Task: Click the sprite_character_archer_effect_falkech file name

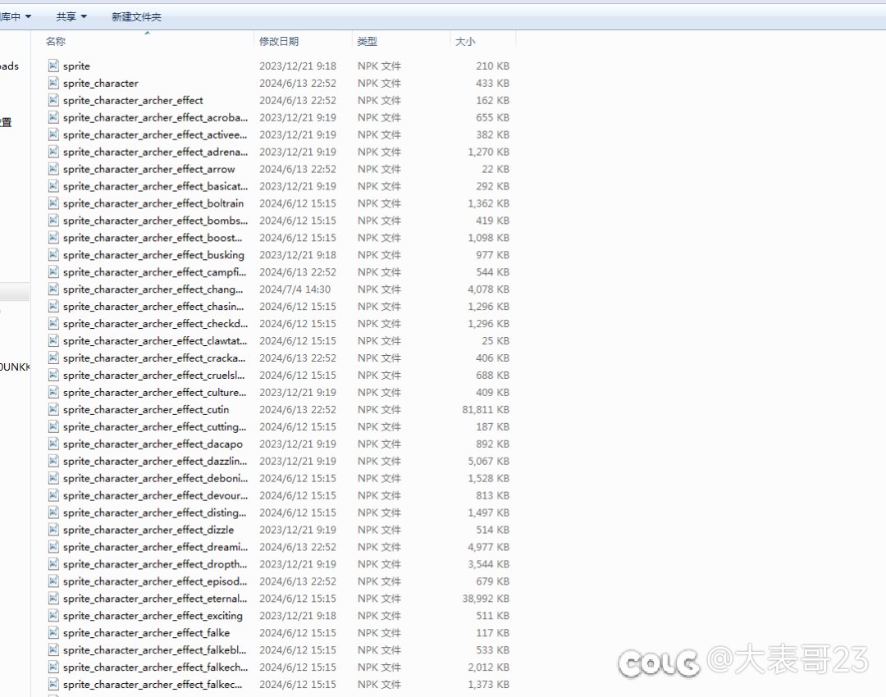Action: click(155, 667)
